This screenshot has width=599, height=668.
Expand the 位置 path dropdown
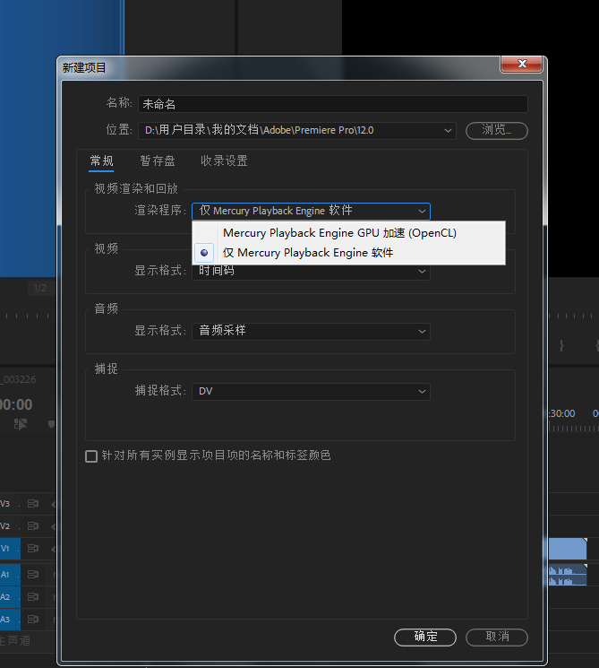(x=448, y=130)
